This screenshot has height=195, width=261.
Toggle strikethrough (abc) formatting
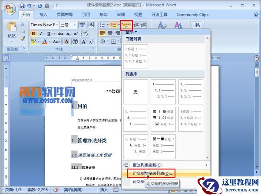pyautogui.click(x=60, y=33)
